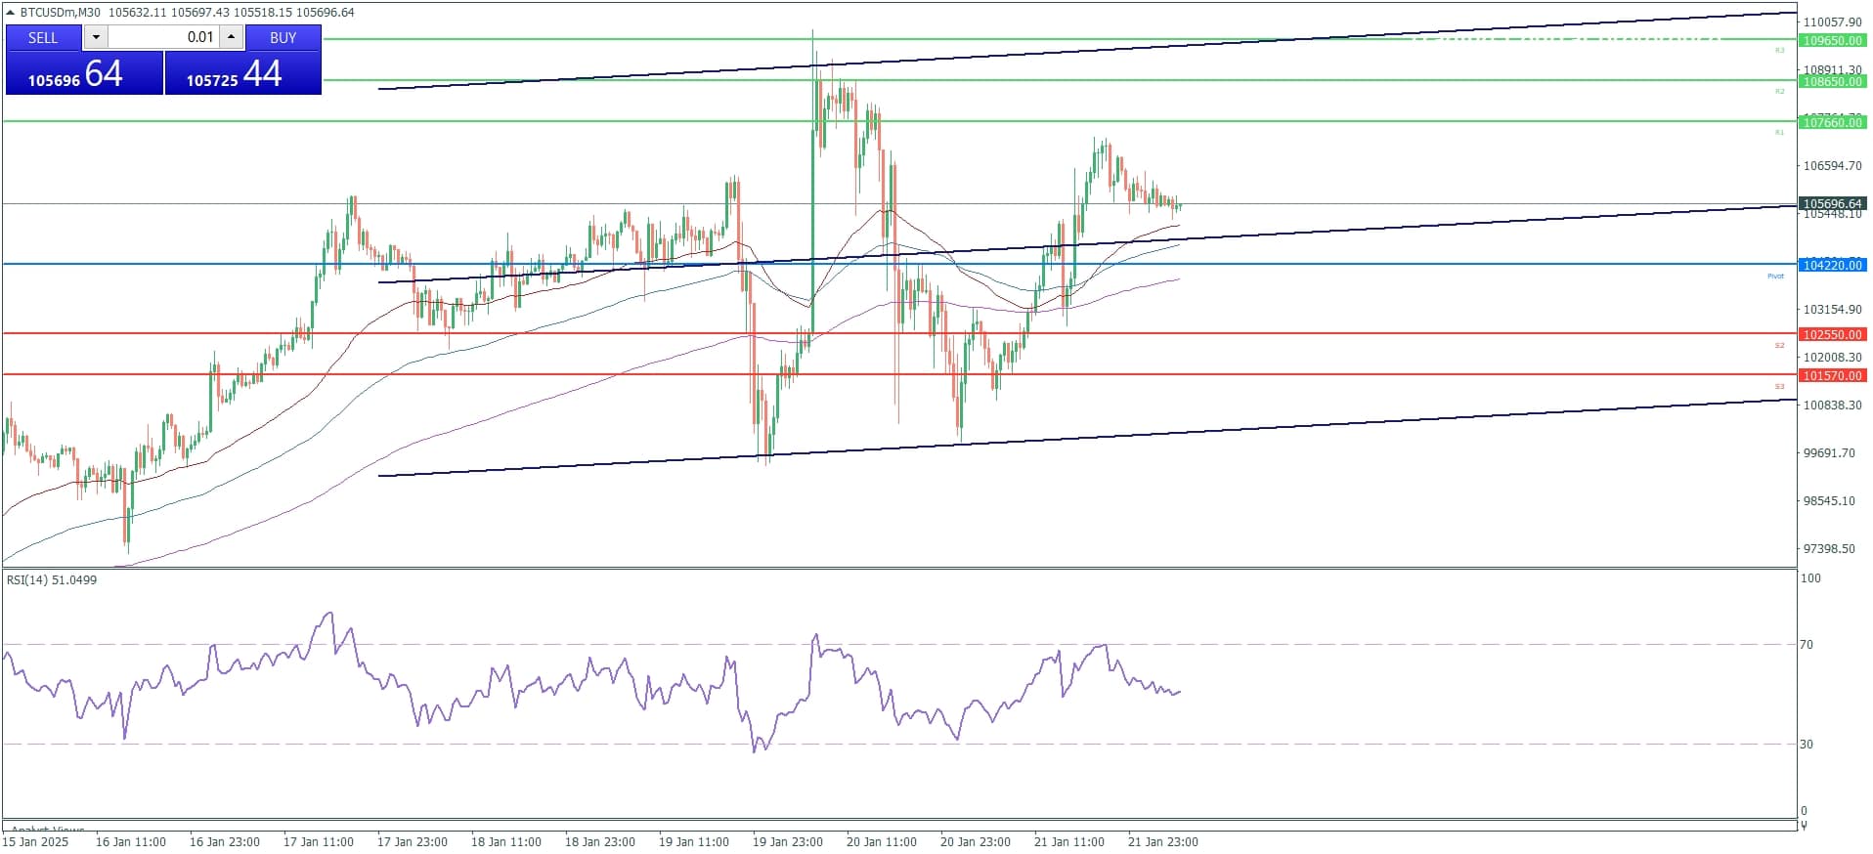This screenshot has height=854, width=1873.
Task: Click the 97398.50 price scale value
Action: click(1829, 549)
